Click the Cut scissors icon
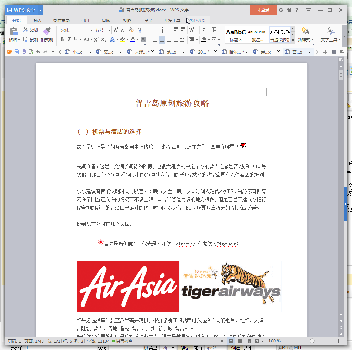 [26, 30]
